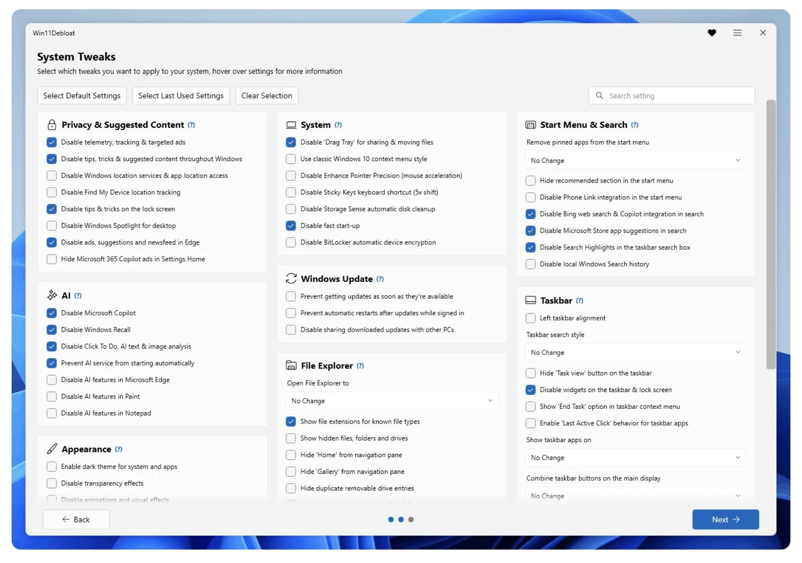Click the help icon beside Windows Update
Screen dimensions: 802x563
(380, 279)
